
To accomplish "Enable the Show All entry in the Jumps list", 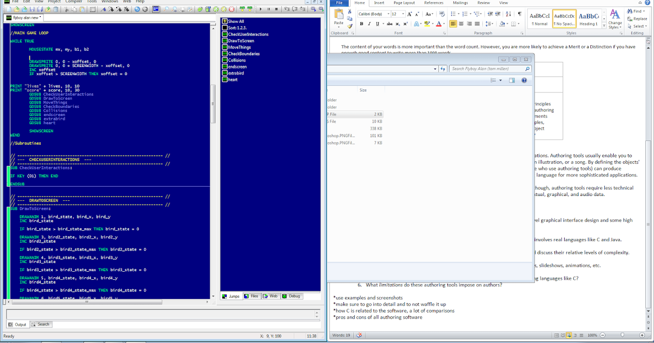I will click(237, 21).
